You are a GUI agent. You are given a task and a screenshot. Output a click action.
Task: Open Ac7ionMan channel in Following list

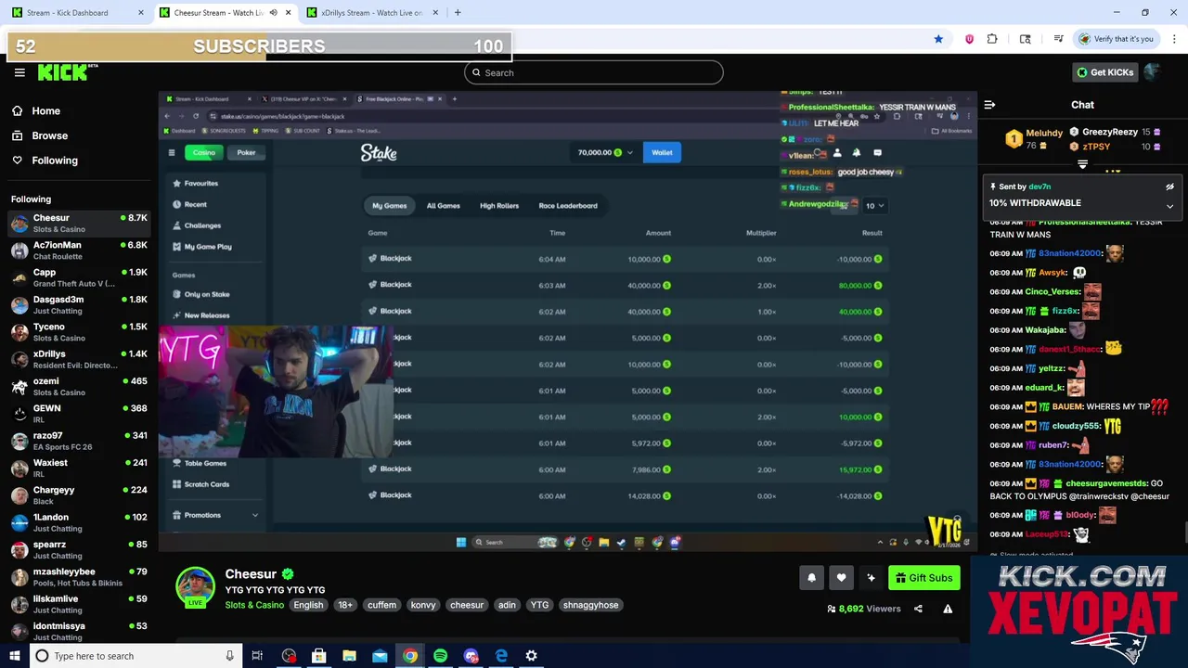[79, 250]
